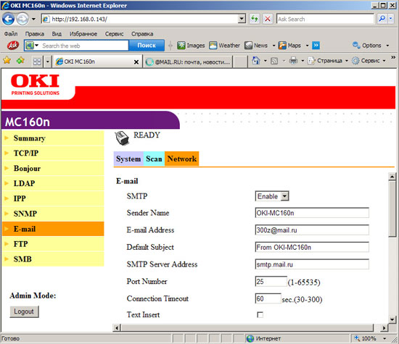Open Quick Tabs grid view icon

[37, 62]
